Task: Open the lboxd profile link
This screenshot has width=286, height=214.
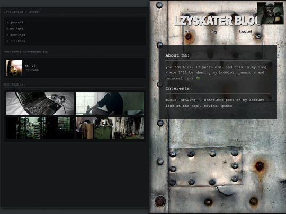Action: coord(245,32)
